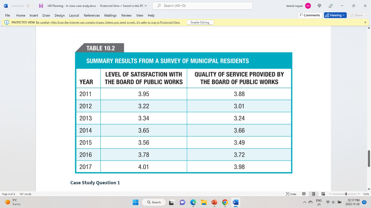Open the clock showing 12:57 PM
This screenshot has width=371, height=208.
point(353,202)
